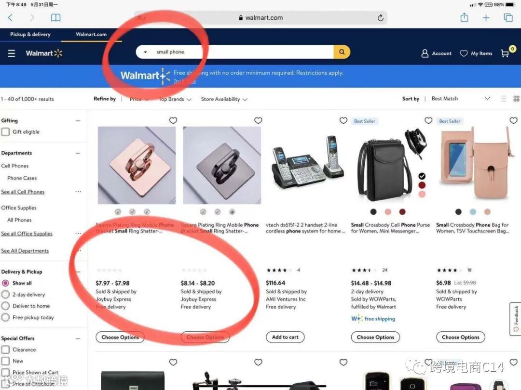Open the See all Cell Phones link
The width and height of the screenshot is (521, 390).
23,192
